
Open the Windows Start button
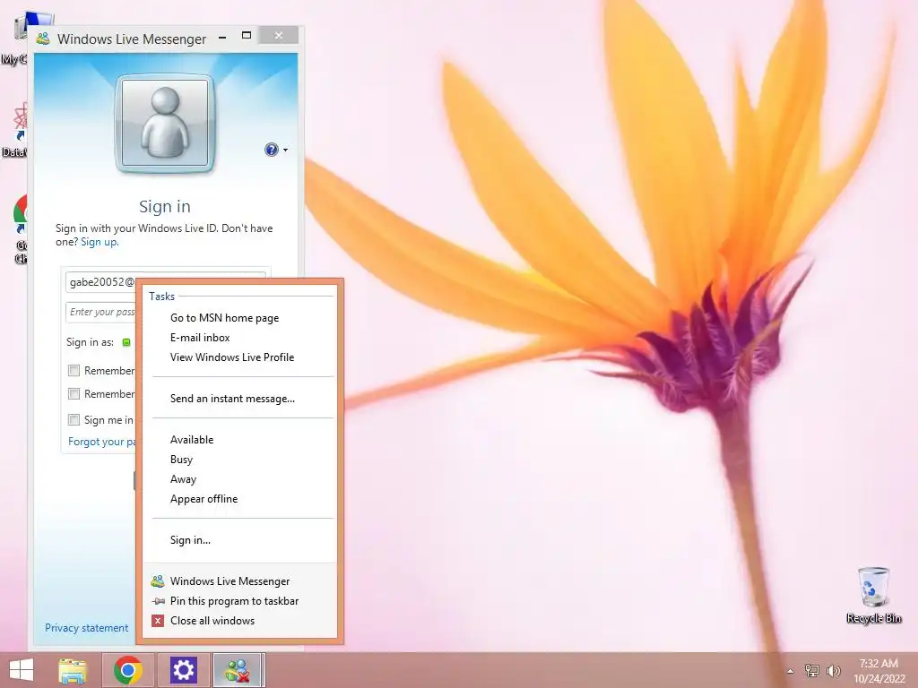click(22, 670)
